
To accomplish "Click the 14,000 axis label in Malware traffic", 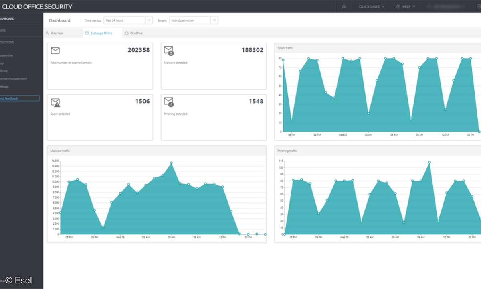I will coord(55,161).
